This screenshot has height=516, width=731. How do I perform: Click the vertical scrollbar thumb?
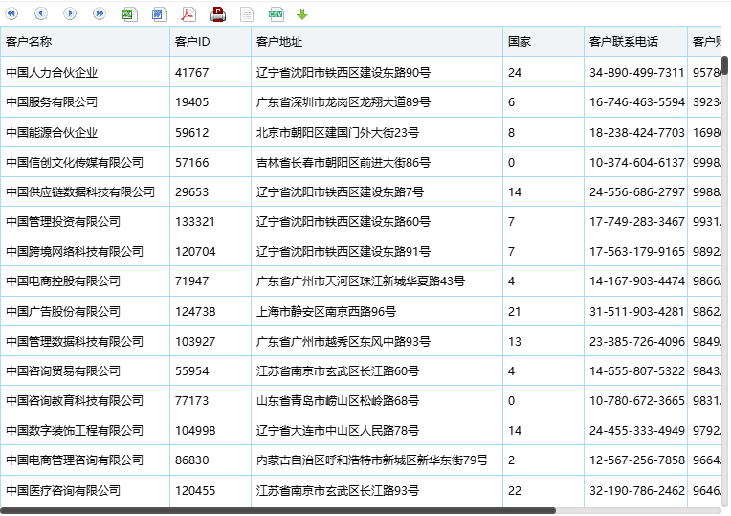[x=725, y=66]
